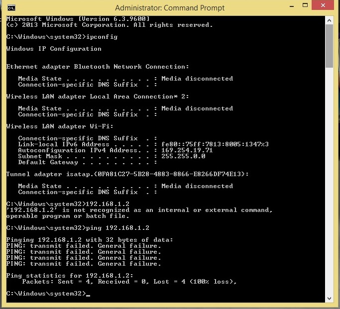Click 'operable program or batch file.' line
This screenshot has width=340, height=309.
pyautogui.click(x=68, y=216)
